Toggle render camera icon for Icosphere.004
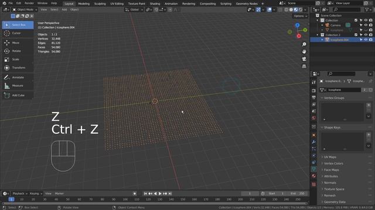 point(371,40)
